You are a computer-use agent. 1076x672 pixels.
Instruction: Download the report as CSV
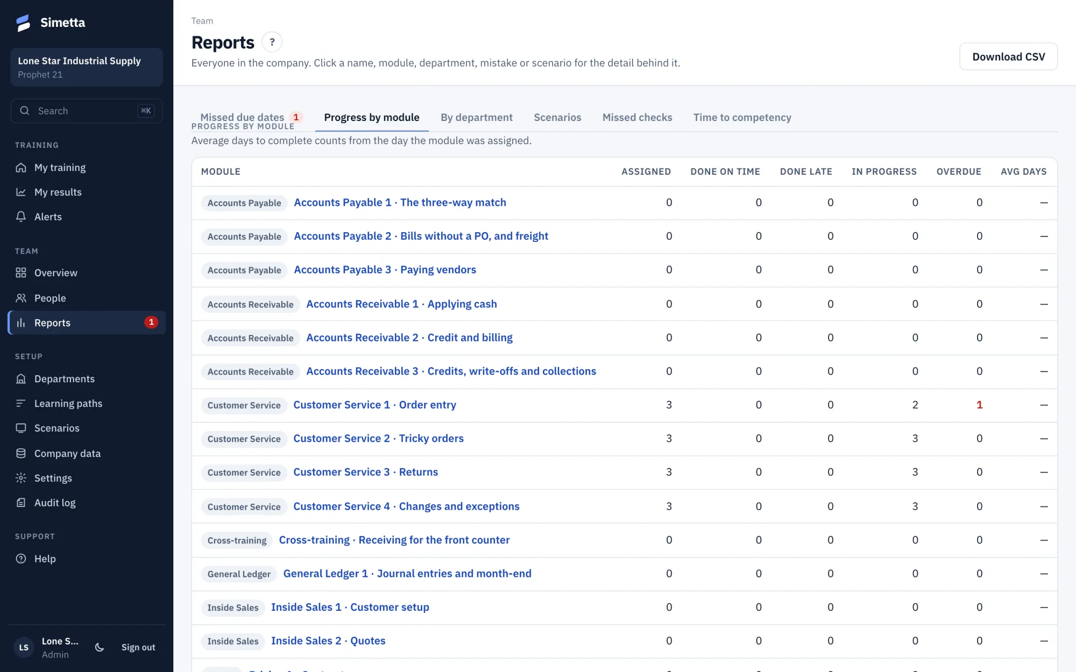pos(1008,56)
